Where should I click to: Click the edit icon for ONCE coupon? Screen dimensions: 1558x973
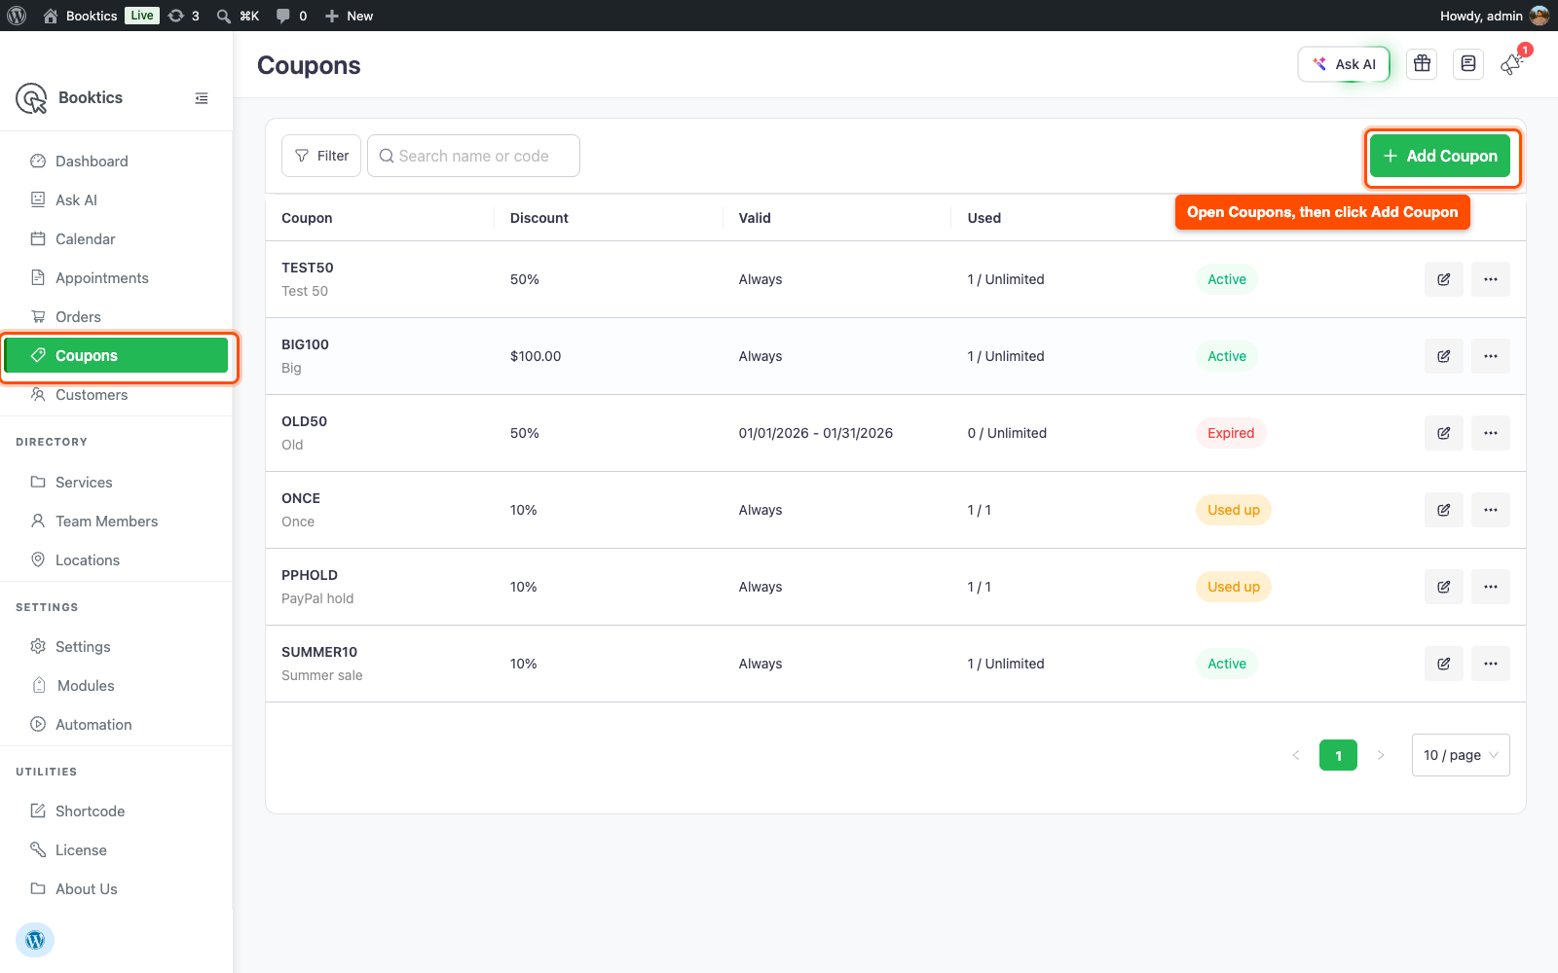point(1443,510)
